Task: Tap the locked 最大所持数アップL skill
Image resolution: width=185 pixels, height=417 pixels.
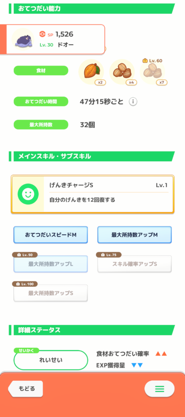Action: 50,264
